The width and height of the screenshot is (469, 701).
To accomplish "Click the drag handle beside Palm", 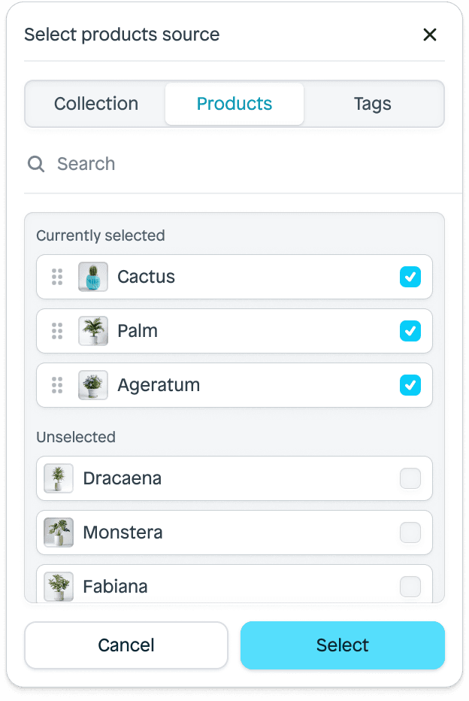I will tap(56, 331).
